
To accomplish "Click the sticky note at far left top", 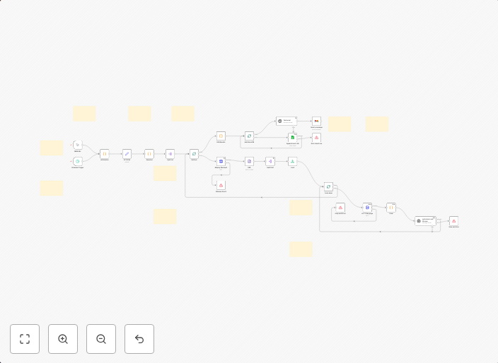I will [x=52, y=148].
